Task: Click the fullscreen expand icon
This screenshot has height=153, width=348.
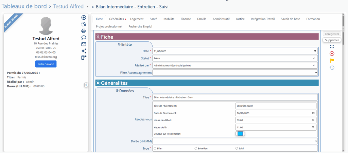Action: click(332, 47)
